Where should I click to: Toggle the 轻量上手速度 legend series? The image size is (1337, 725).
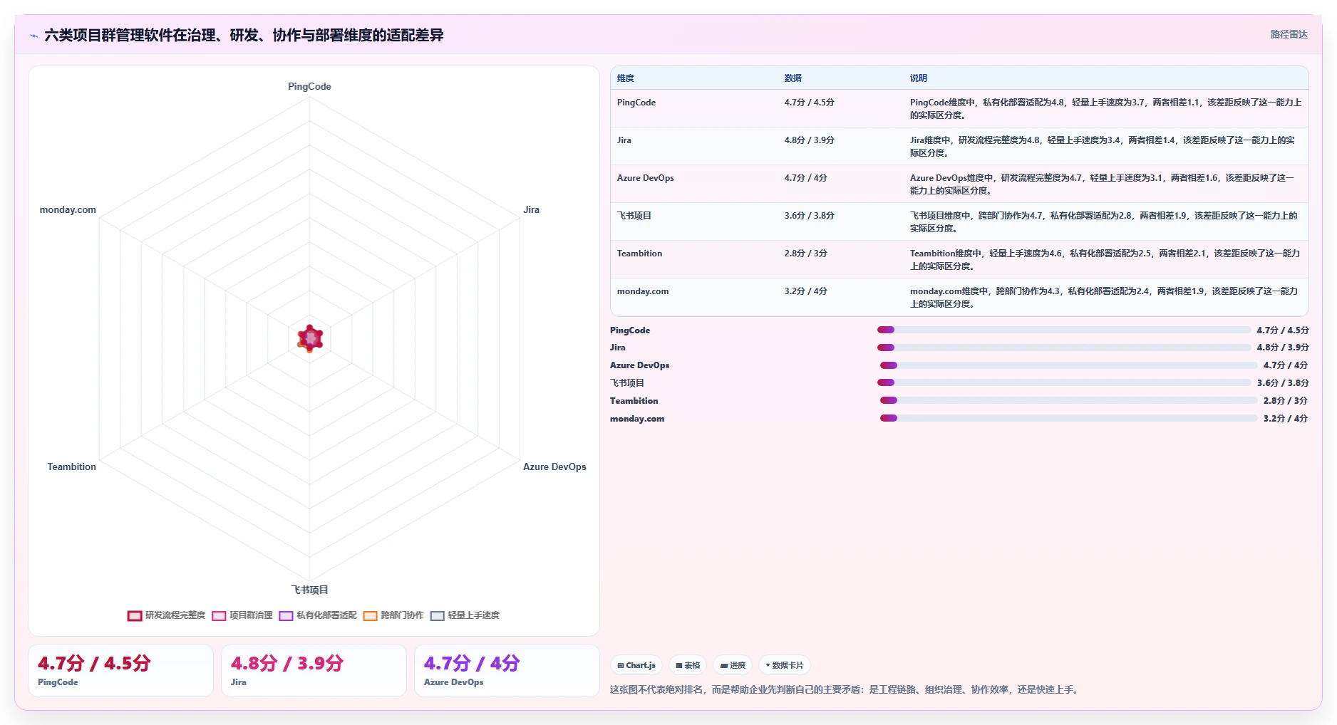tap(465, 615)
